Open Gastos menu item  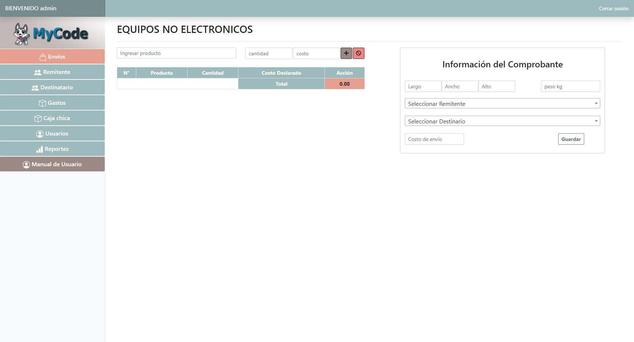click(52, 103)
